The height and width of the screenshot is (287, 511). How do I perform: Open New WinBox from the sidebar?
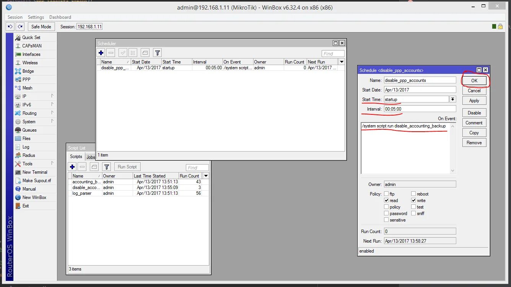click(x=34, y=197)
